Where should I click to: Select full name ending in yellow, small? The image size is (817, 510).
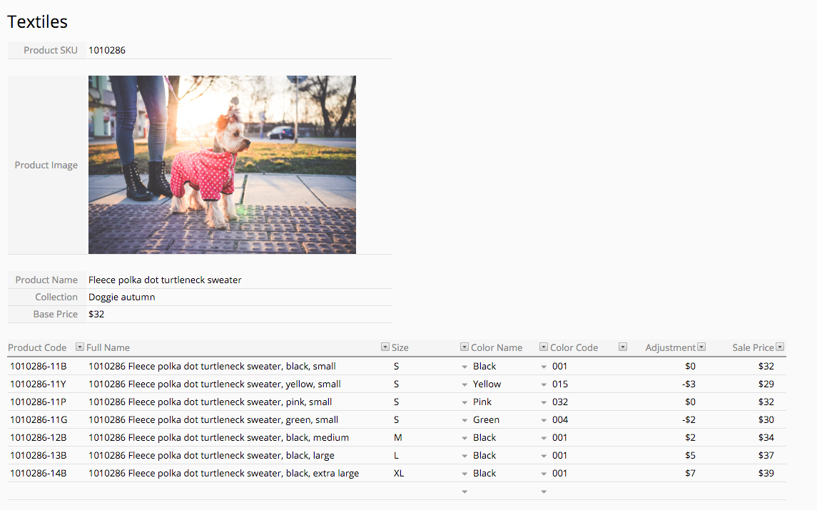(x=215, y=384)
